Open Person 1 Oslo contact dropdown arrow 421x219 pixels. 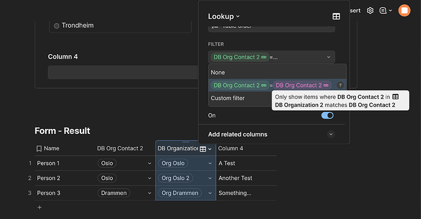[149, 163]
